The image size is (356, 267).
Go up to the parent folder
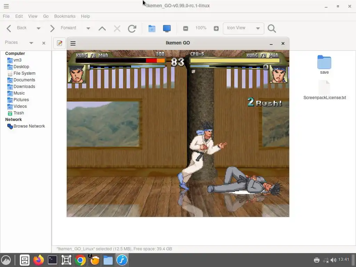tap(102, 29)
